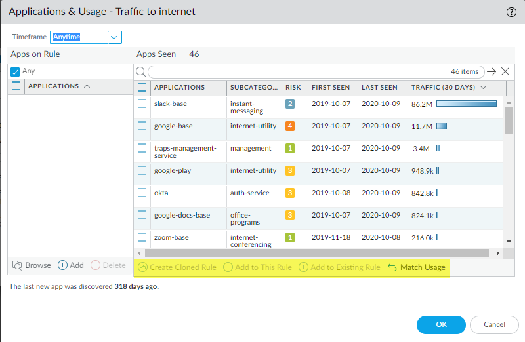525x342 pixels.
Task: Open the help question mark icon
Action: coord(511,12)
